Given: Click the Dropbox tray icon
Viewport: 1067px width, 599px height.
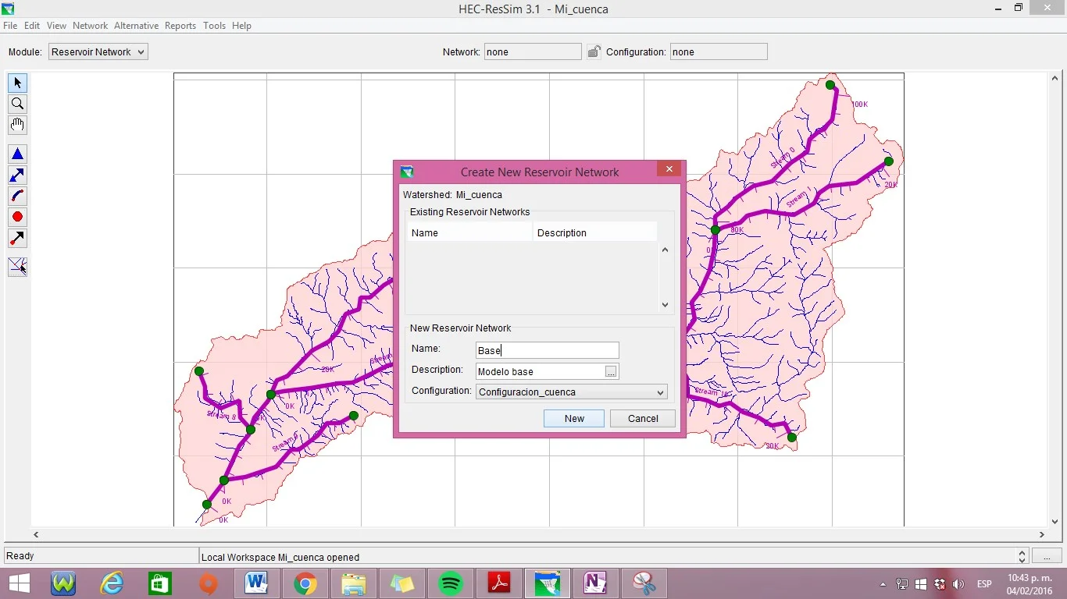Looking at the screenshot, I should (940, 584).
